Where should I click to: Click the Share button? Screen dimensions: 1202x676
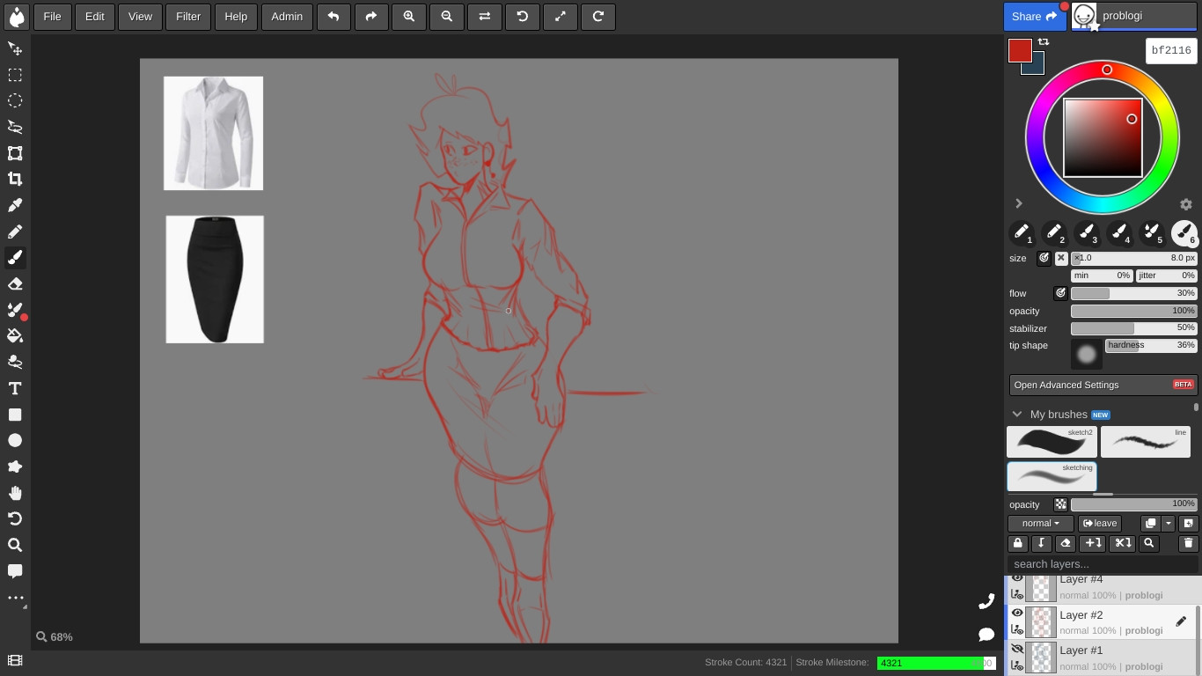tap(1034, 16)
